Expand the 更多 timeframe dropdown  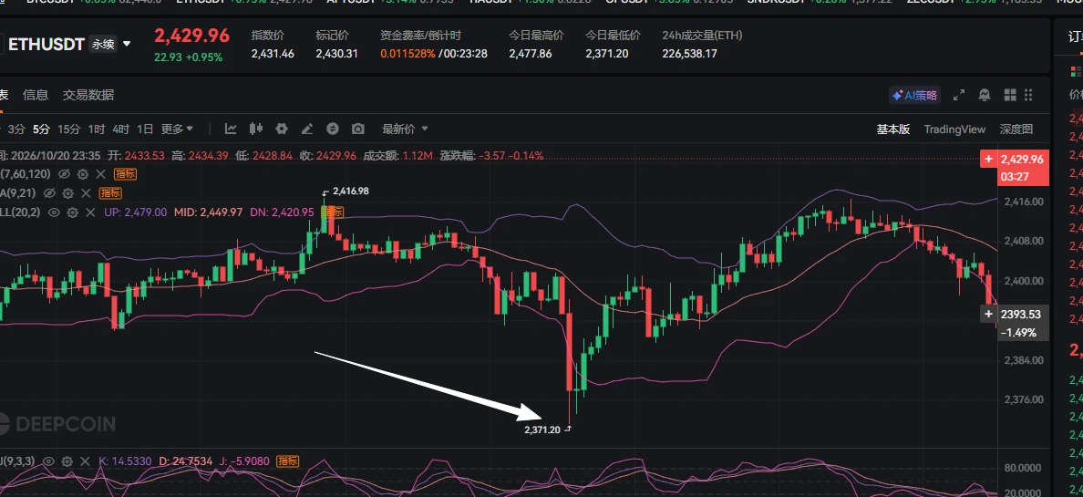point(177,129)
